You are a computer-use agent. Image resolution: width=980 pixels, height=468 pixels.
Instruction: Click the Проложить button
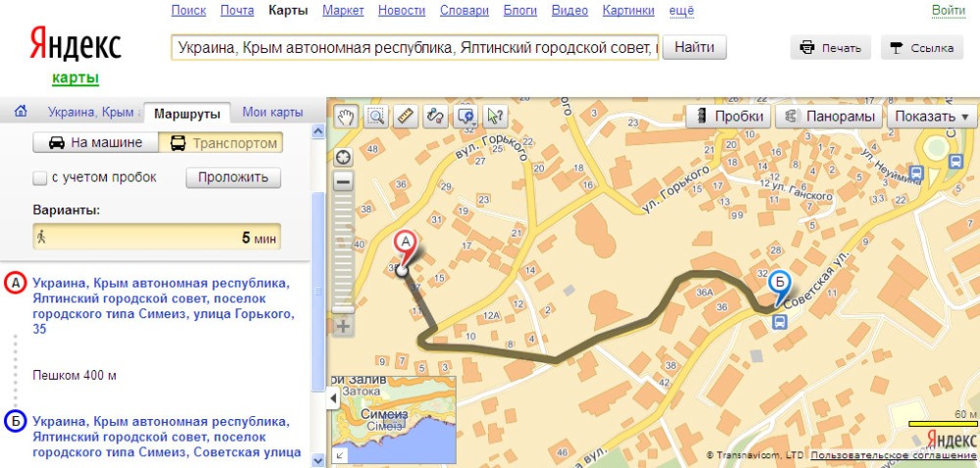233,178
